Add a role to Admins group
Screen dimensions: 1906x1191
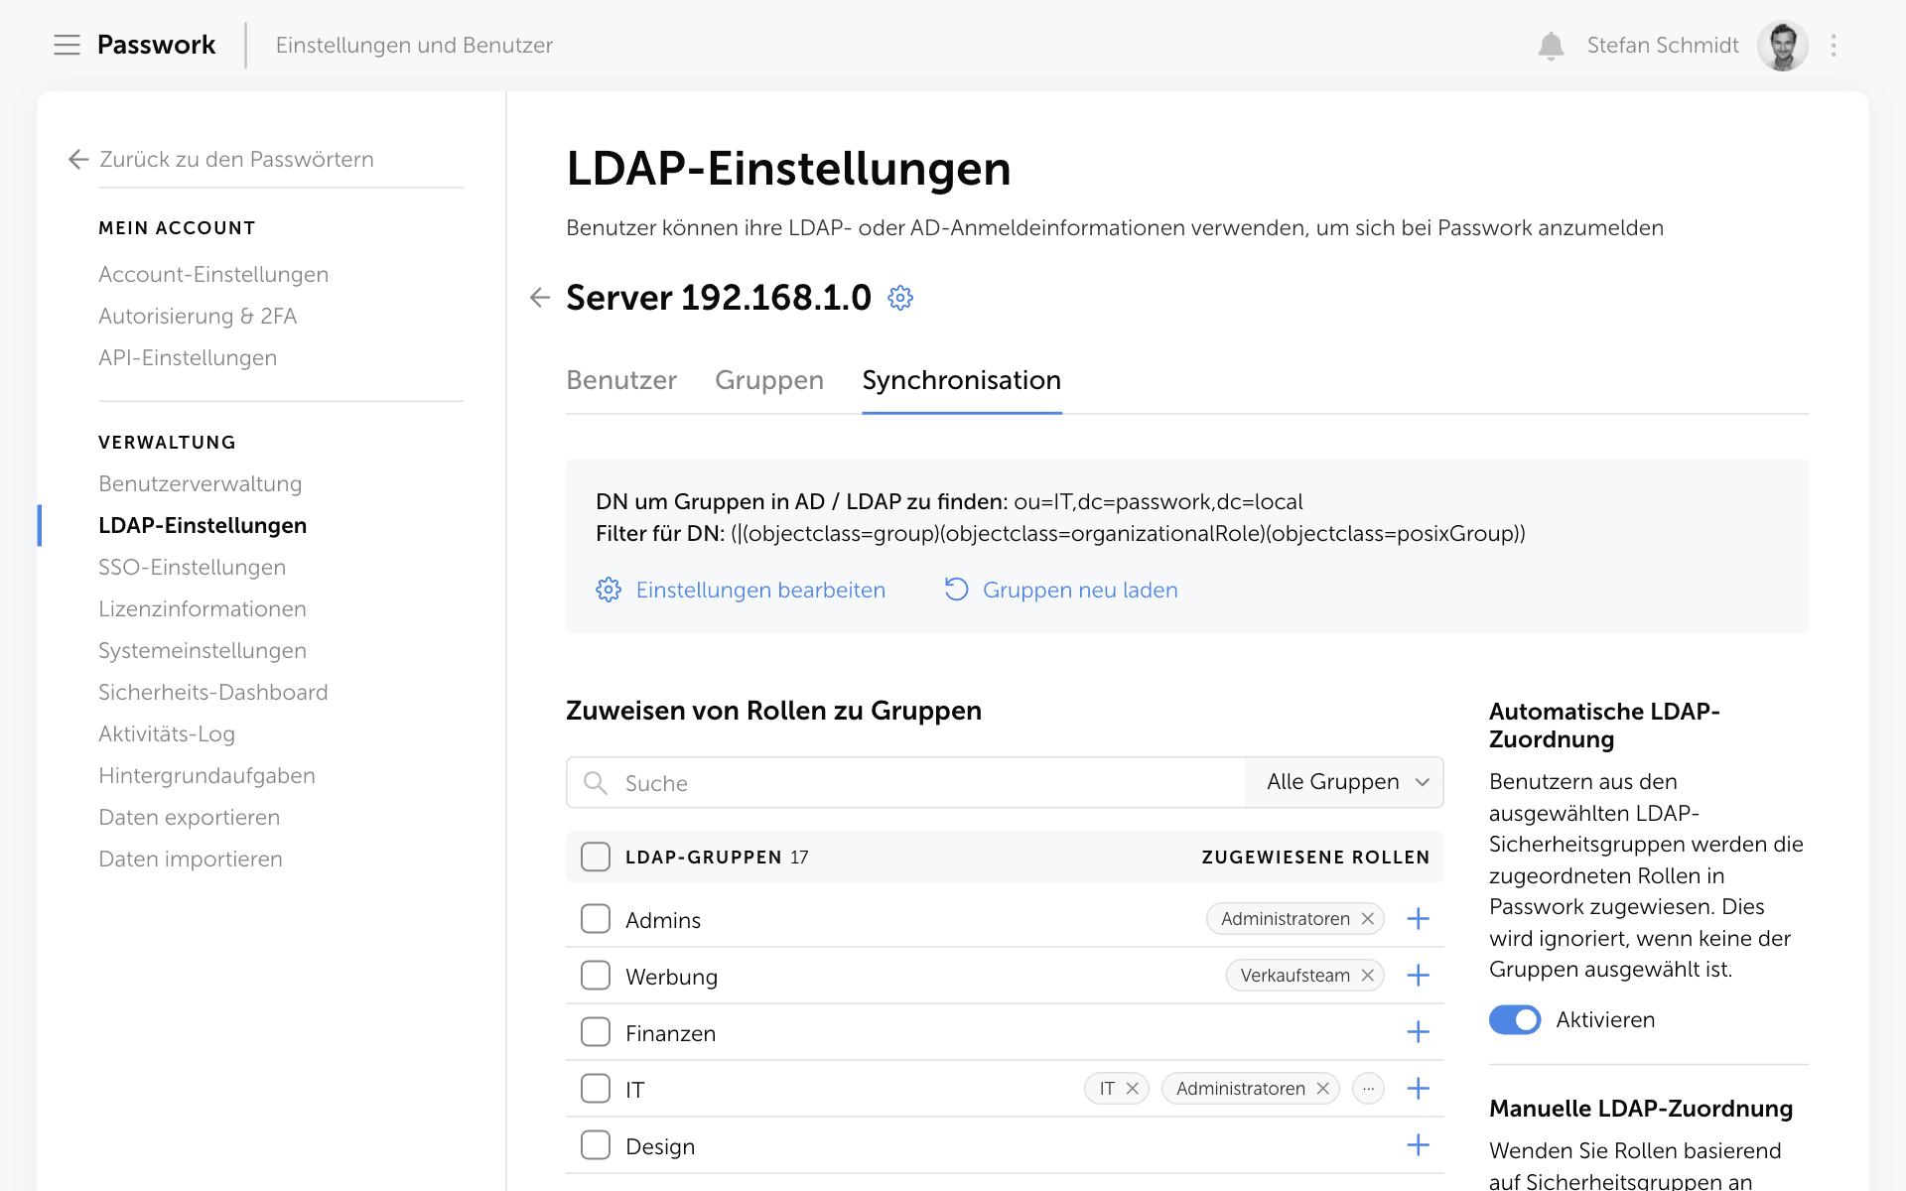(1418, 919)
